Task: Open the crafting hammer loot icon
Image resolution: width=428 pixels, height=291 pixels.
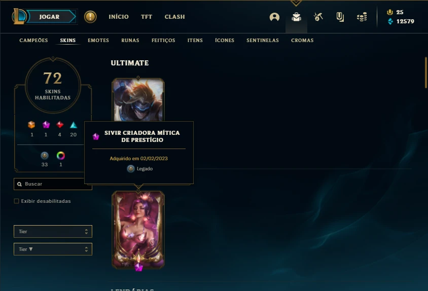Action: click(318, 17)
